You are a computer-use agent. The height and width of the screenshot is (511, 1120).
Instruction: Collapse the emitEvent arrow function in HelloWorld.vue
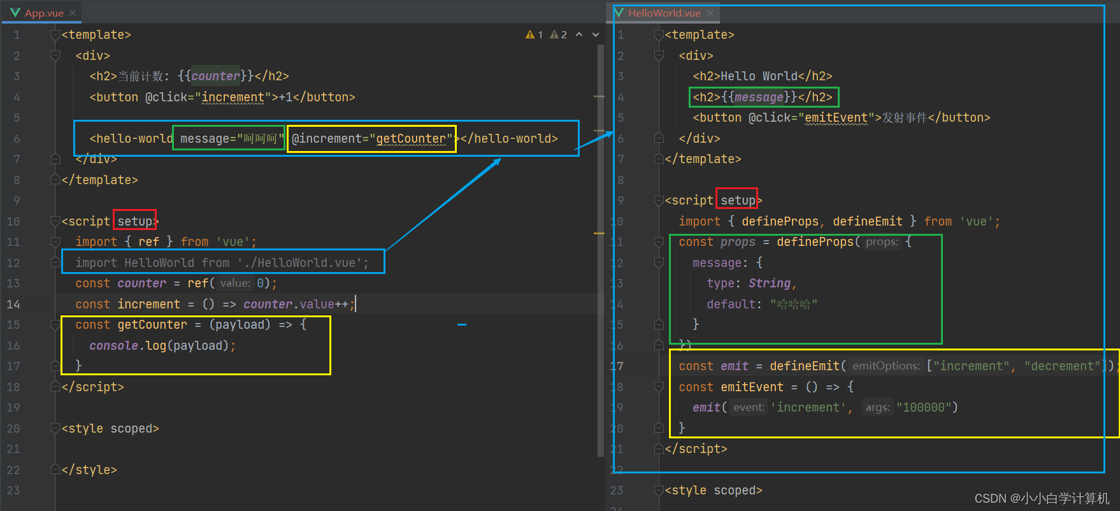(659, 387)
